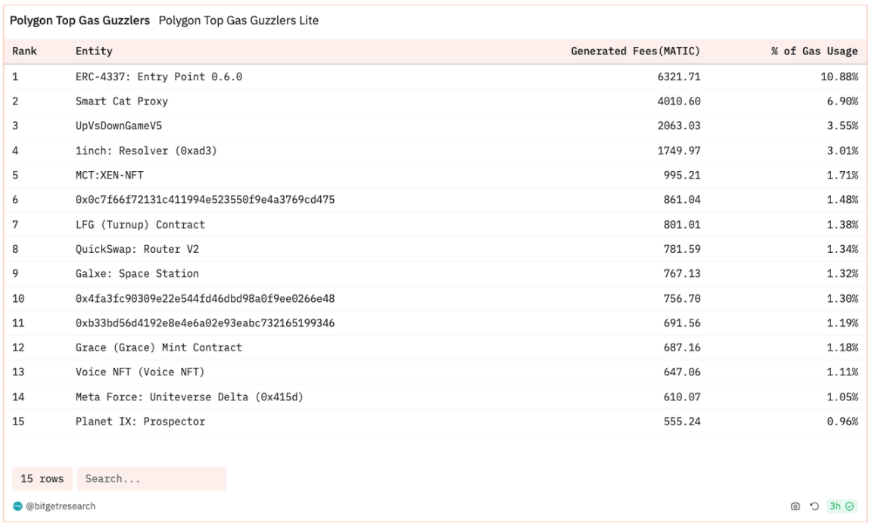Click the 1.34% gas usage value
Viewport: 872px width, 526px height.
pos(842,249)
